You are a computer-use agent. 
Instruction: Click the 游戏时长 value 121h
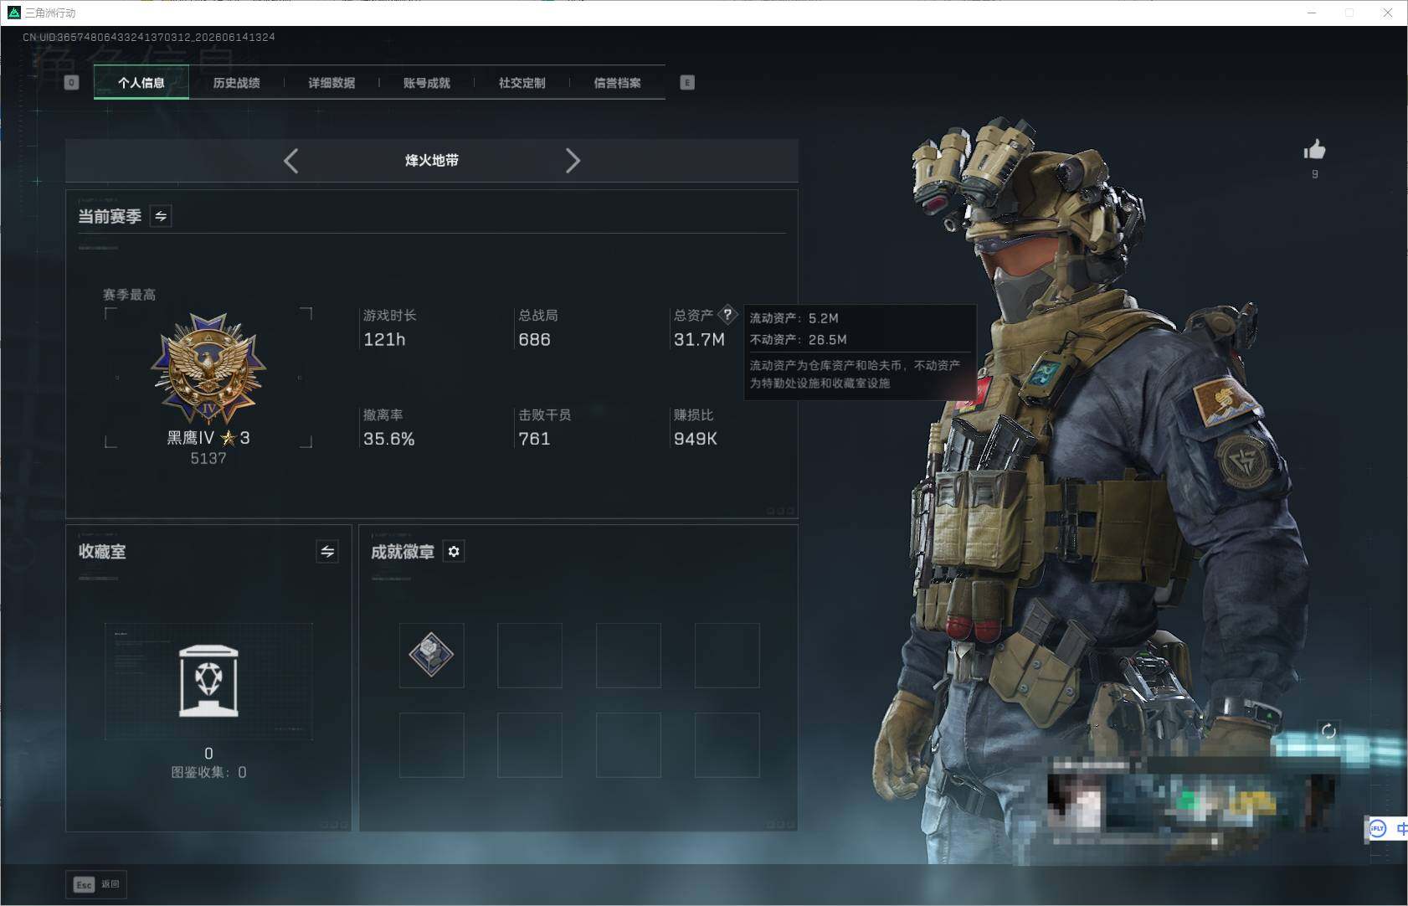pos(384,339)
